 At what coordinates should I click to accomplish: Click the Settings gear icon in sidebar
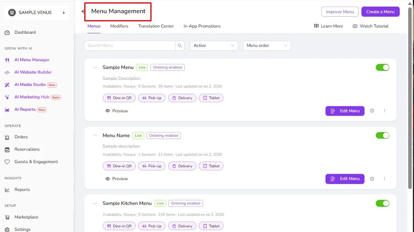tap(7, 229)
